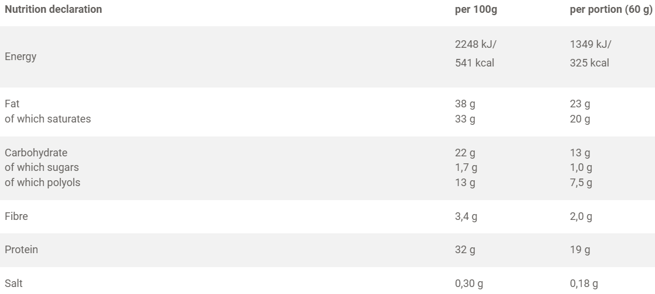Click the "per portion (60 g)" header
Screen dimensions: 655x294
coord(611,10)
